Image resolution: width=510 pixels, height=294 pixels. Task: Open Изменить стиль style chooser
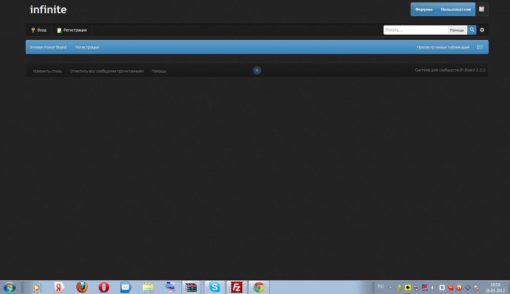(x=47, y=71)
